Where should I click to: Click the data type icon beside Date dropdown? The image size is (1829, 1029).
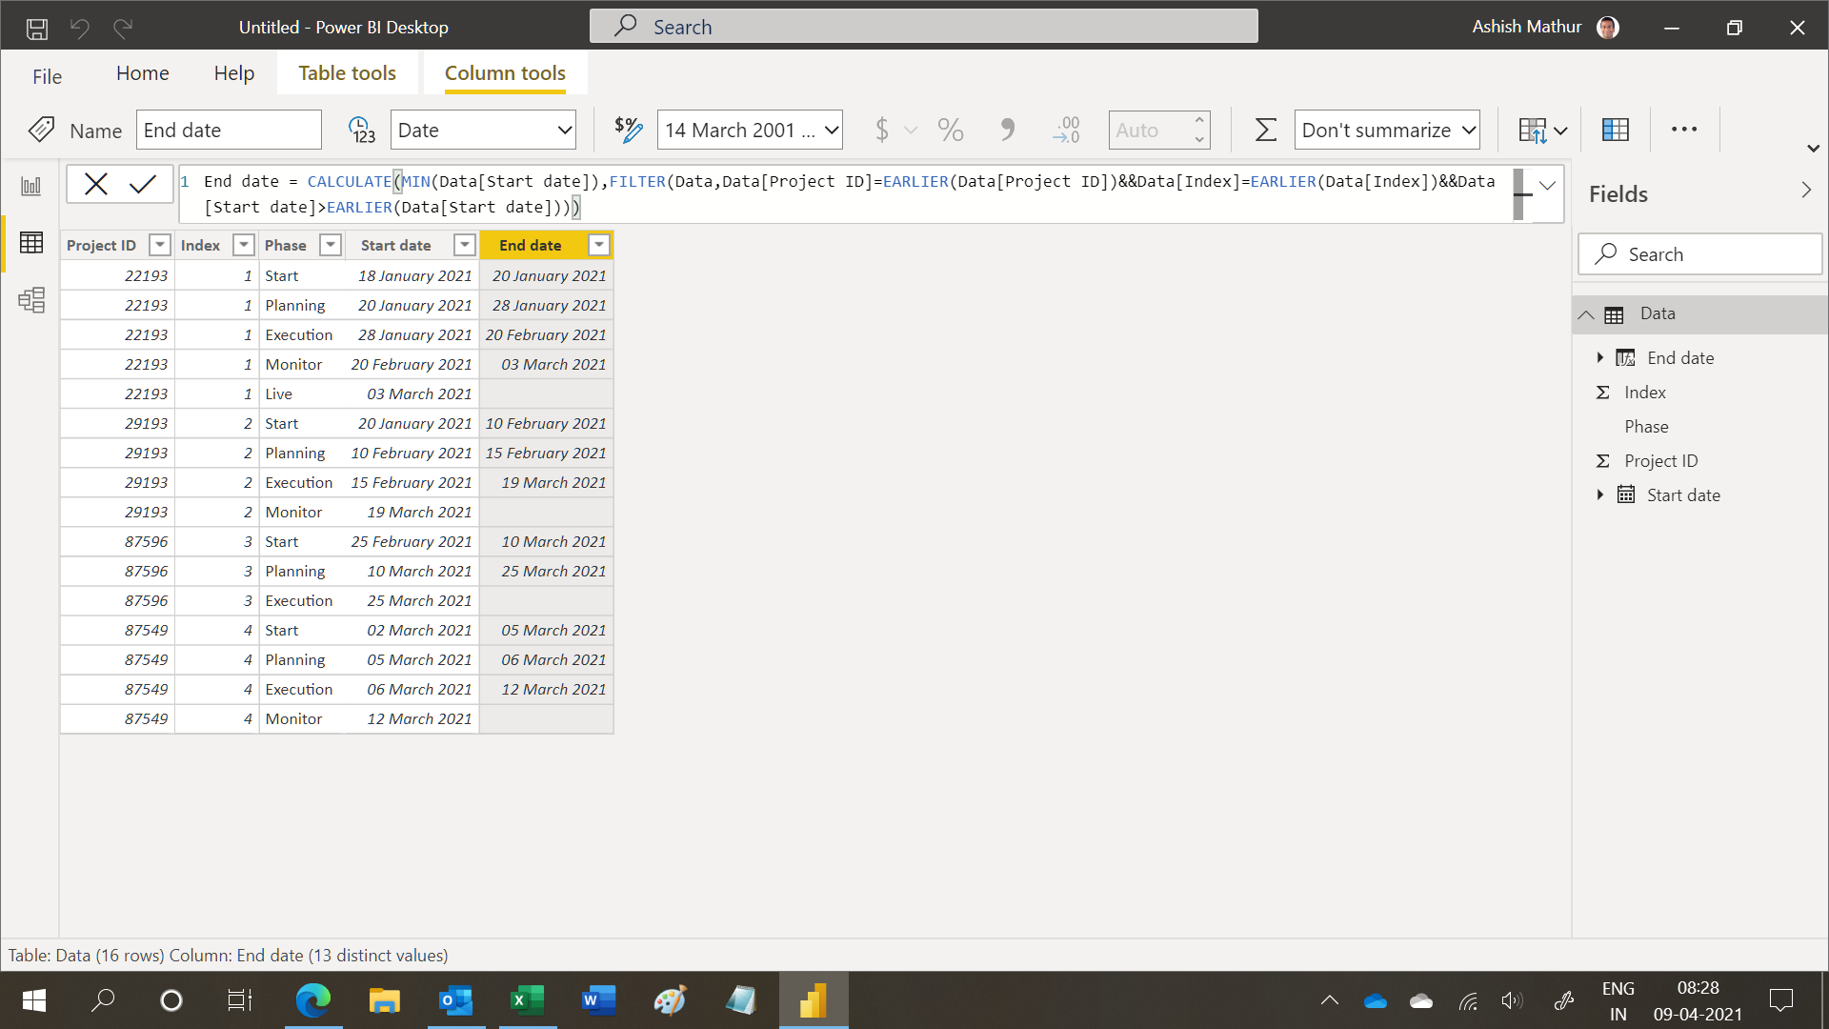[362, 130]
